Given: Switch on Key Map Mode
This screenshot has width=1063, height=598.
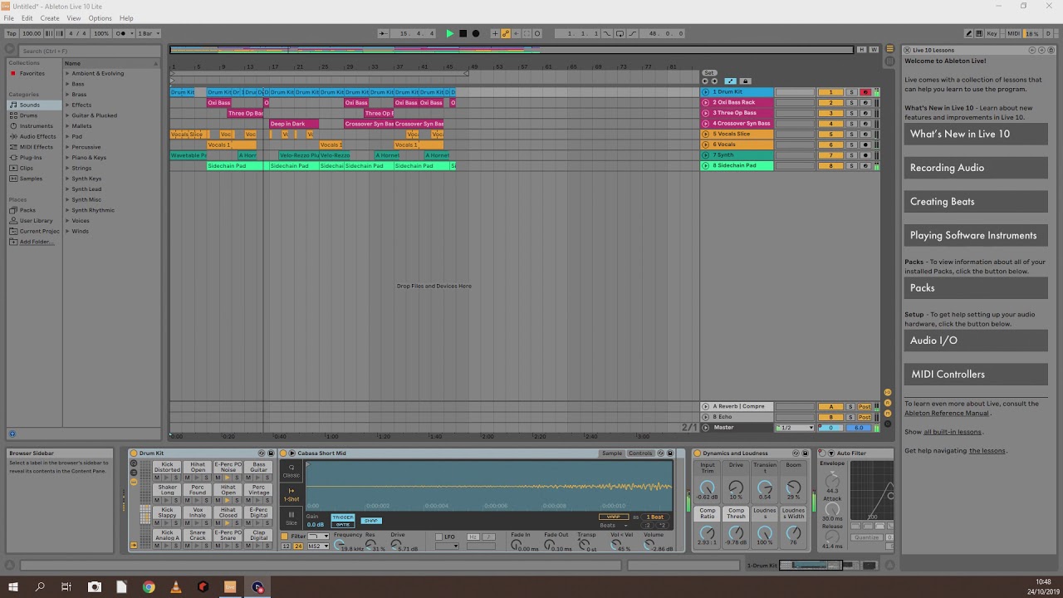Looking at the screenshot, I should click(992, 33).
